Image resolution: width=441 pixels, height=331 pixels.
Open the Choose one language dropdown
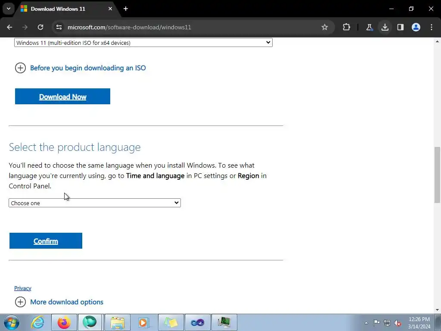94,203
